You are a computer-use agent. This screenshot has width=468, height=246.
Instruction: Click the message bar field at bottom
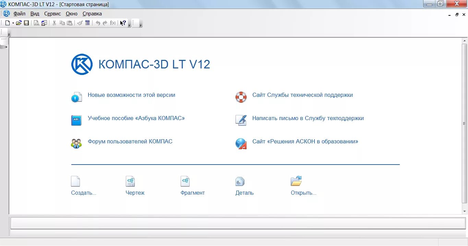click(x=238, y=223)
